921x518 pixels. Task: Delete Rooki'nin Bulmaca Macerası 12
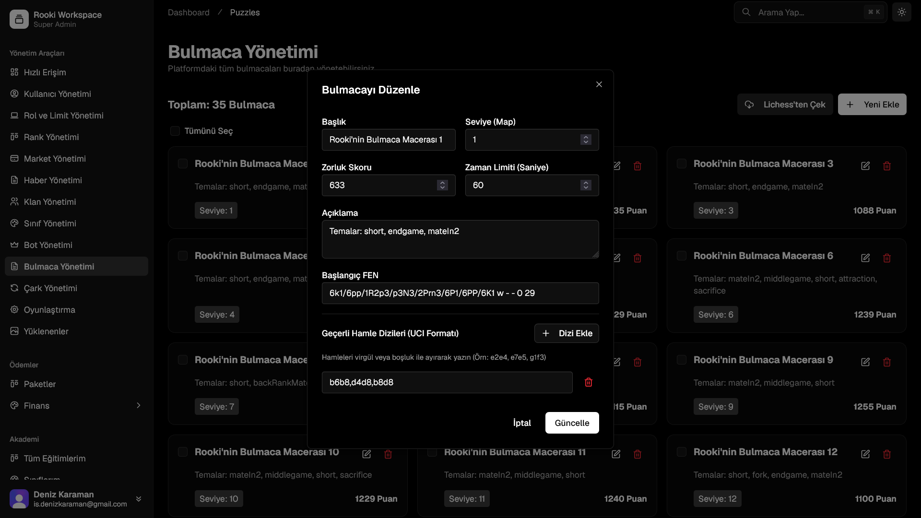(887, 454)
